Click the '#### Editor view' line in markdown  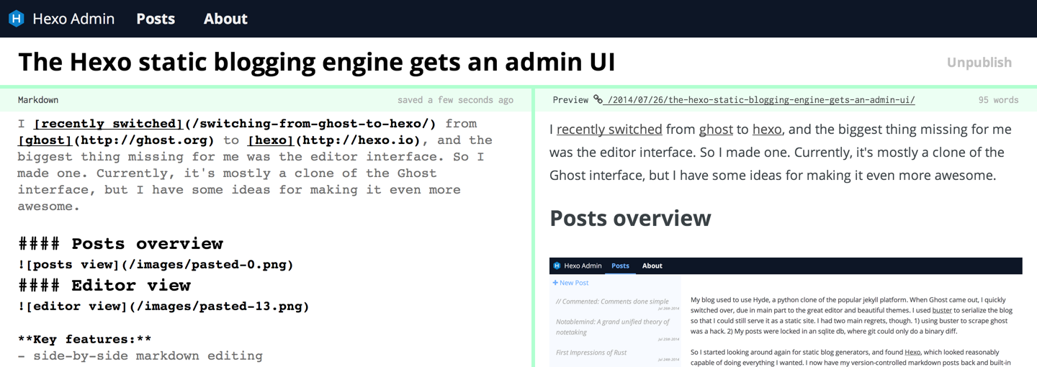coord(104,285)
